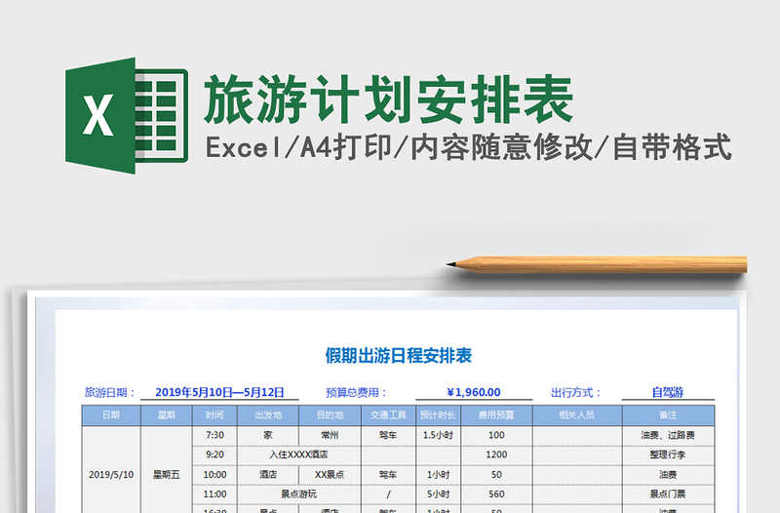
Task: Select the budget total ¥1,960.00 field
Action: tap(473, 392)
